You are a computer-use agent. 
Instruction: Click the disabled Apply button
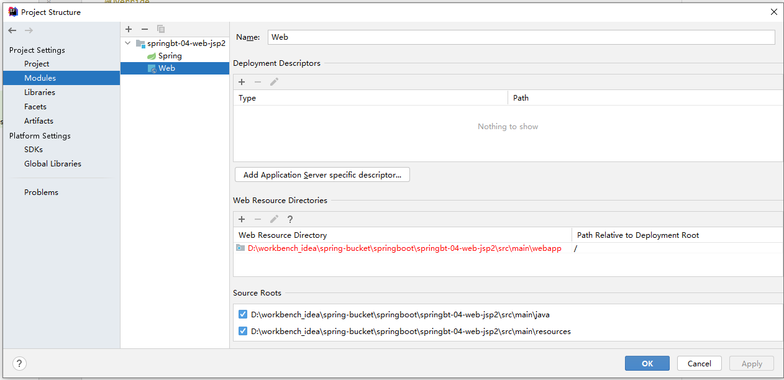click(752, 364)
